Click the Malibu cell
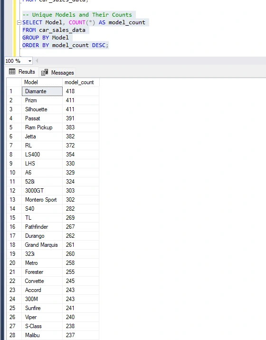 [x=42, y=335]
